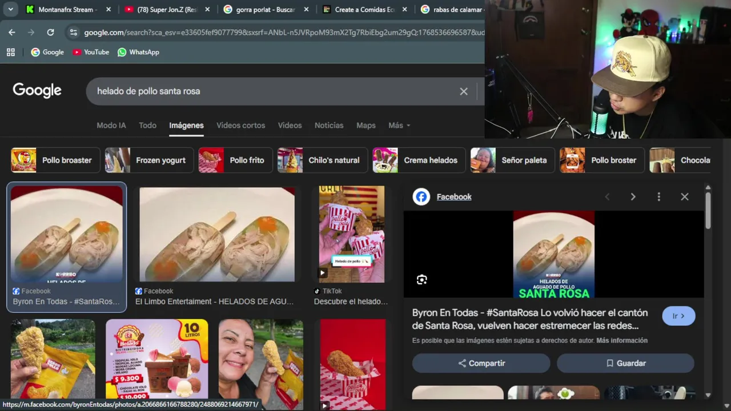Click the Compartir share button
This screenshot has height=411, width=731.
pyautogui.click(x=481, y=363)
